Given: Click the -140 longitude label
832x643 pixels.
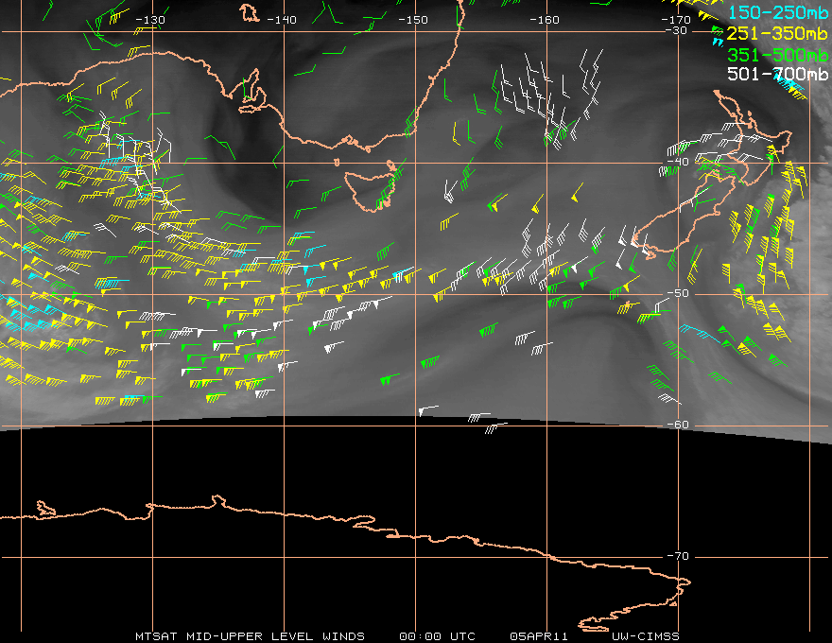Looking at the screenshot, I should (282, 20).
